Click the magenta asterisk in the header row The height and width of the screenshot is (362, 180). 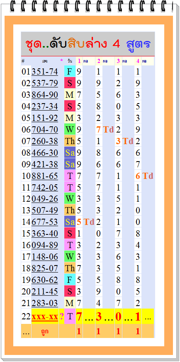[x=61, y=60]
